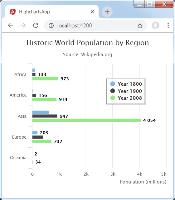The width and height of the screenshot is (175, 200).
Task: View site information icon in address bar
Action: (51, 26)
